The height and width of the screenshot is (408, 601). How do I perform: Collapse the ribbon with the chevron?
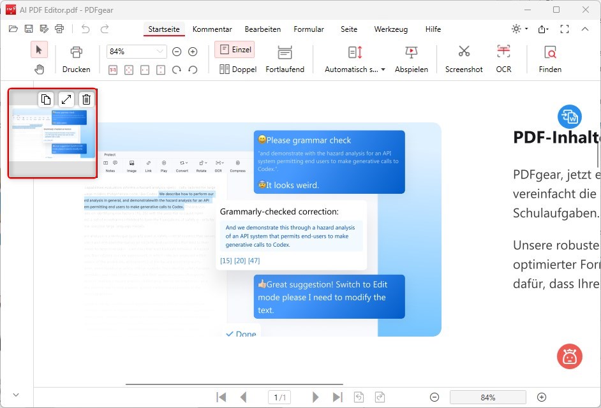tap(585, 29)
